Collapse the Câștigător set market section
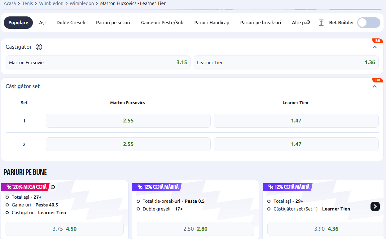The height and width of the screenshot is (239, 386). point(375,86)
